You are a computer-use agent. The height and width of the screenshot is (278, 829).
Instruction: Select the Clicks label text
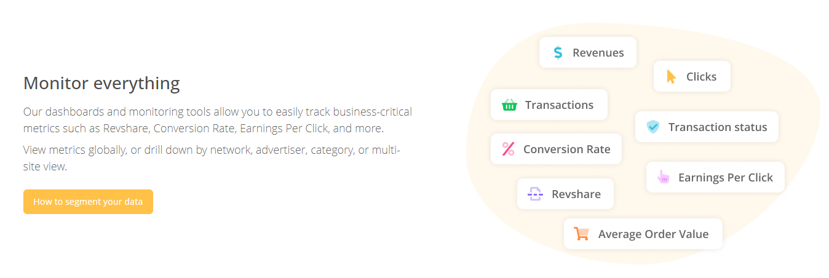pos(702,77)
